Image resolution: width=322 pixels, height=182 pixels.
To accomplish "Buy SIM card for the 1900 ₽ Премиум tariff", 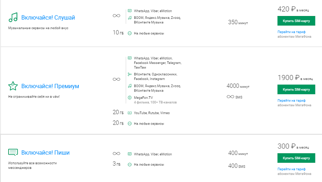I will coord(296,89).
